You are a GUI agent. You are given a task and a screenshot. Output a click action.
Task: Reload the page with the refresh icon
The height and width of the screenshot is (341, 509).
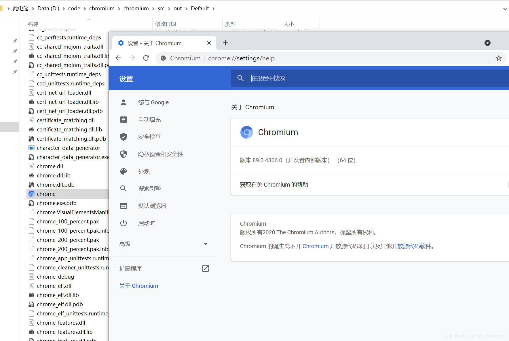click(146, 58)
